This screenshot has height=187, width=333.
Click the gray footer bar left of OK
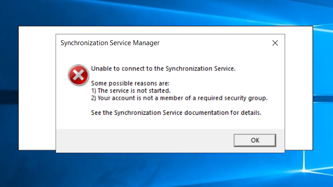(145, 140)
